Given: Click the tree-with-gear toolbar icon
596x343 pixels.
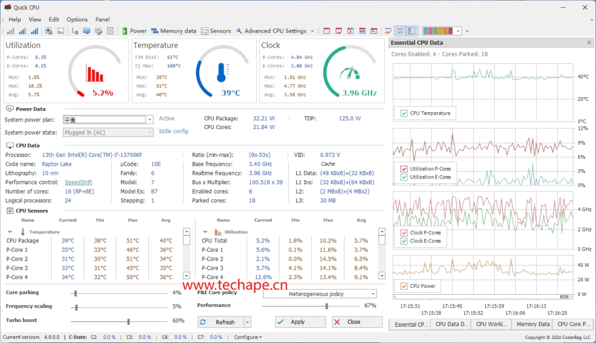Looking at the screenshot, I should tap(75, 31).
